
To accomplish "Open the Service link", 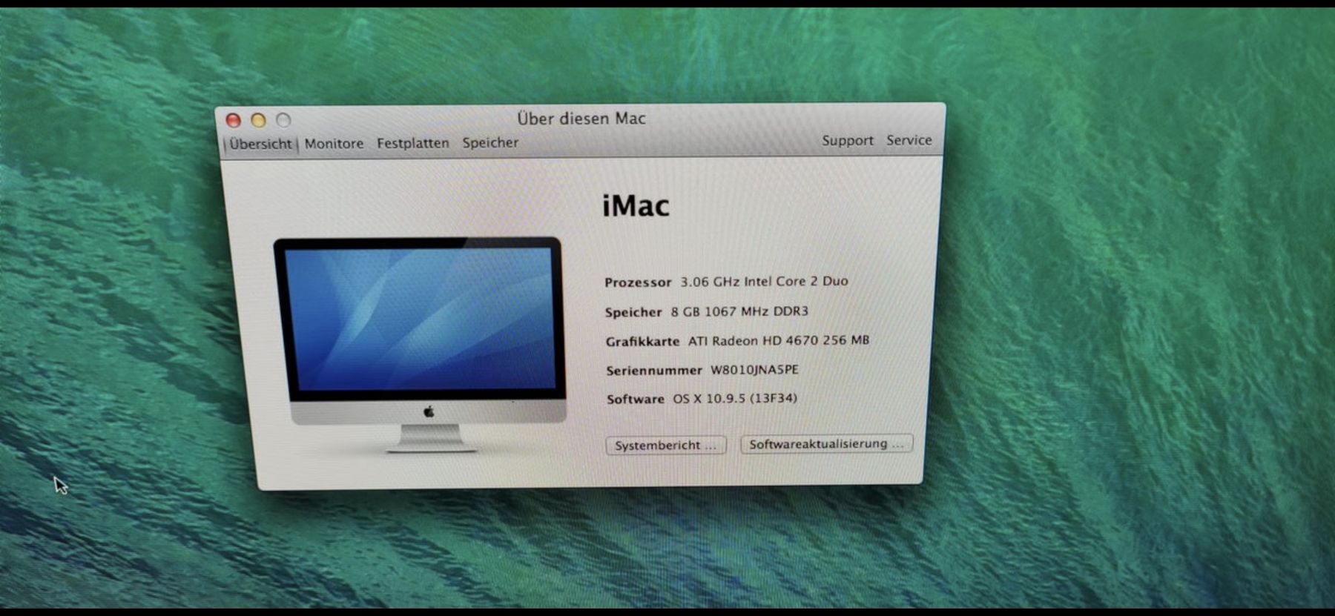I will coord(909,139).
